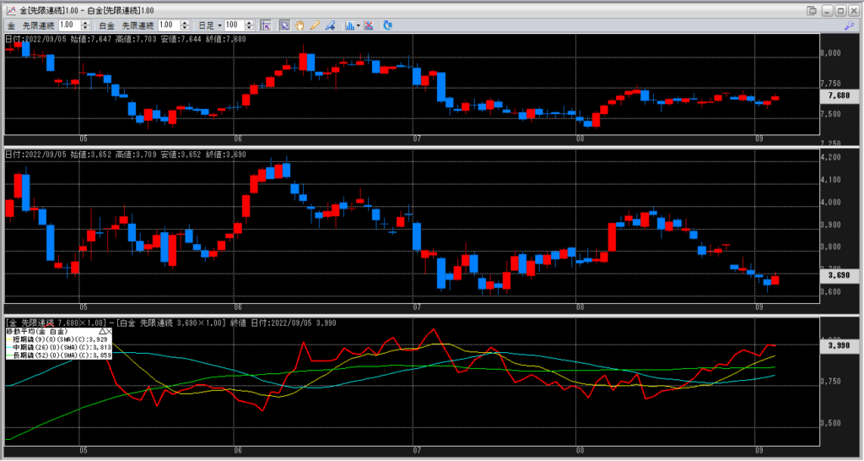Select the arrow cursor tool
This screenshot has width=864, height=461.
tap(285, 25)
